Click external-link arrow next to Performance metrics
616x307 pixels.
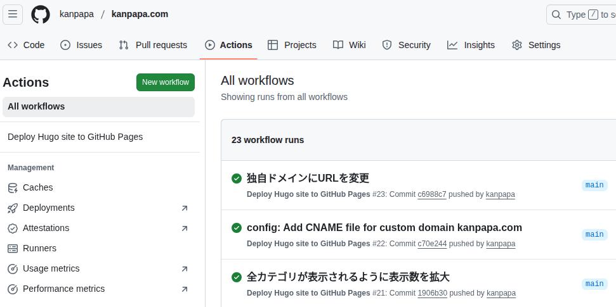185,289
